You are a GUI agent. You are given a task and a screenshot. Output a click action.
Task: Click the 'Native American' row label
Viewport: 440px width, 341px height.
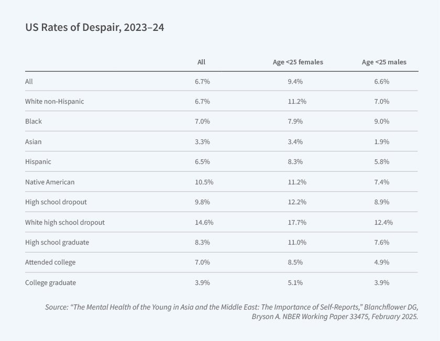point(50,182)
